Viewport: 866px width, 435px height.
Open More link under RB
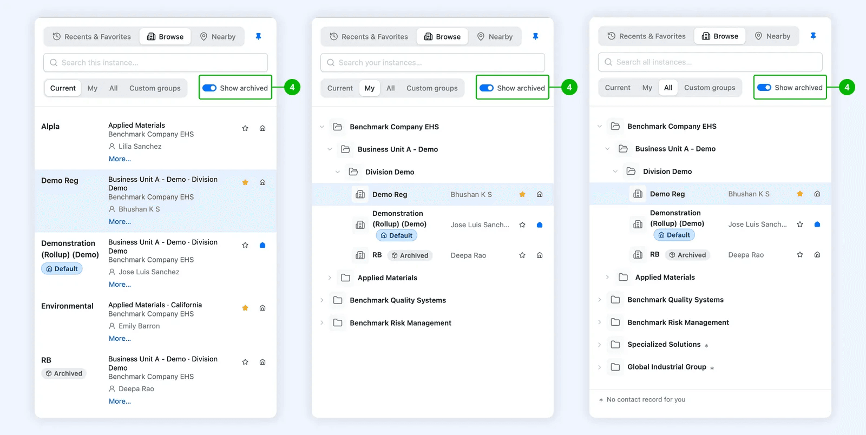(x=120, y=401)
